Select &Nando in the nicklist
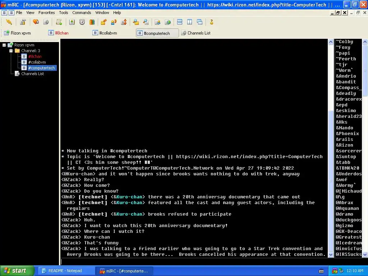The height and width of the screenshot is (276, 368). tap(344, 128)
